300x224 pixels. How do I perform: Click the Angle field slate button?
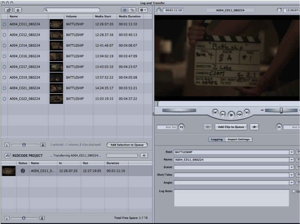(x=298, y=183)
